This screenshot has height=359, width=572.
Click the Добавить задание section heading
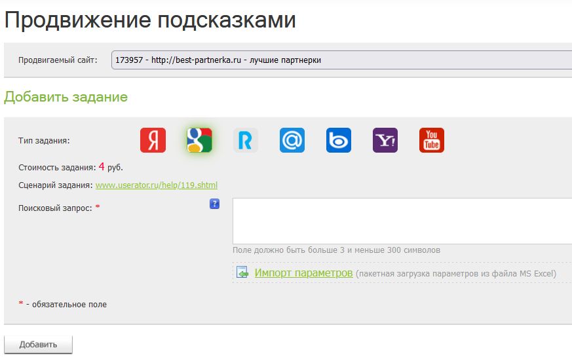(66, 98)
